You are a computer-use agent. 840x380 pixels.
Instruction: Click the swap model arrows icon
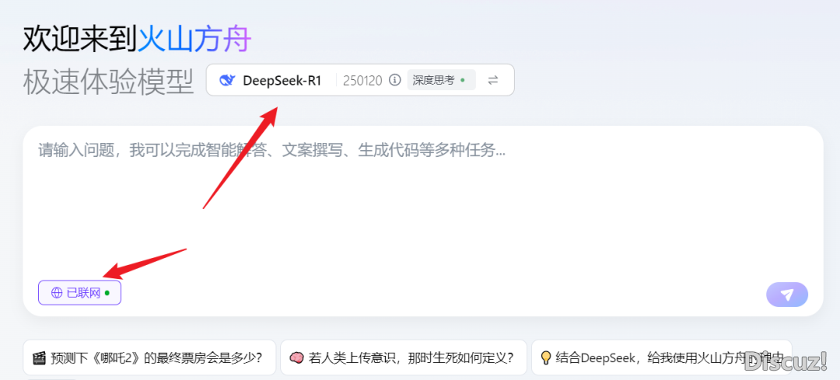tap(492, 80)
